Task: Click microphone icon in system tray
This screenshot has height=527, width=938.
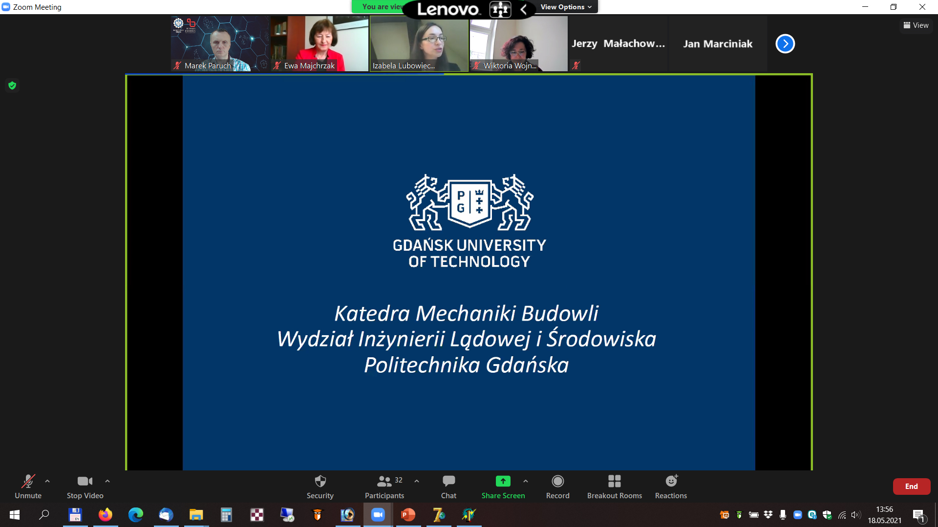Action: click(783, 515)
